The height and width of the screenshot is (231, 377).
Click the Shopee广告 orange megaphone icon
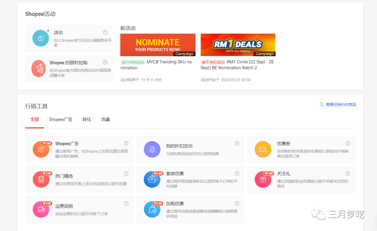pyautogui.click(x=41, y=149)
